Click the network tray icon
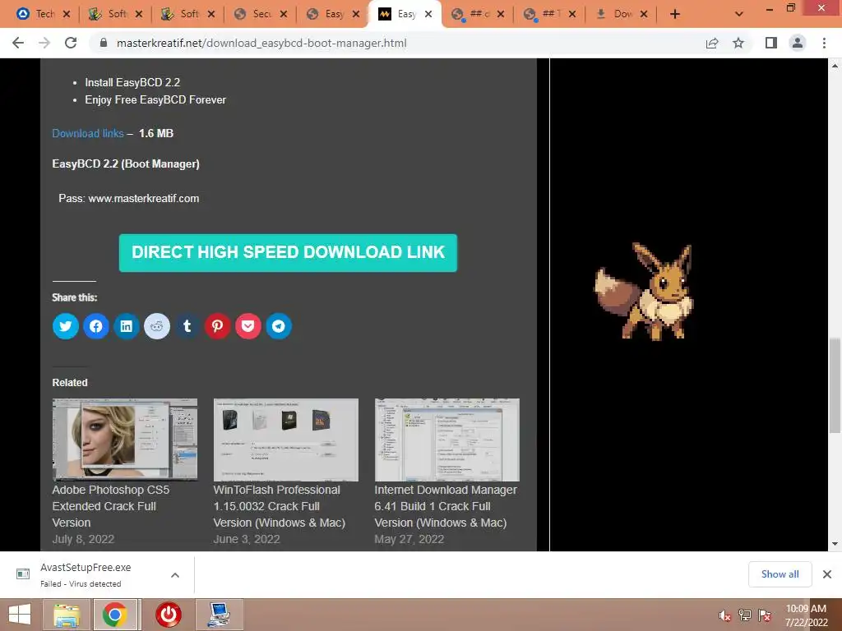Viewport: 842px width, 631px height. 745,615
